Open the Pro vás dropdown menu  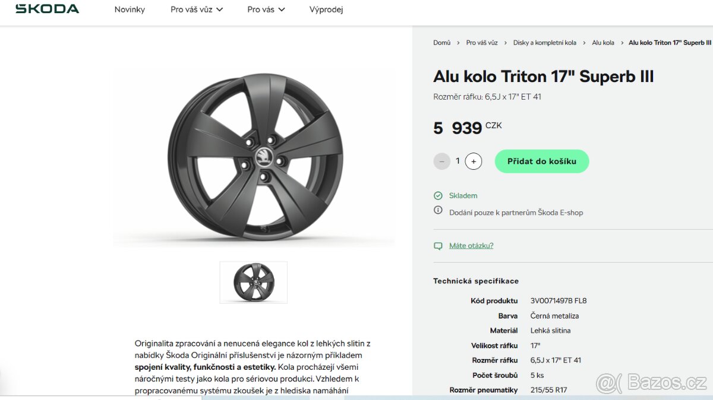(266, 9)
